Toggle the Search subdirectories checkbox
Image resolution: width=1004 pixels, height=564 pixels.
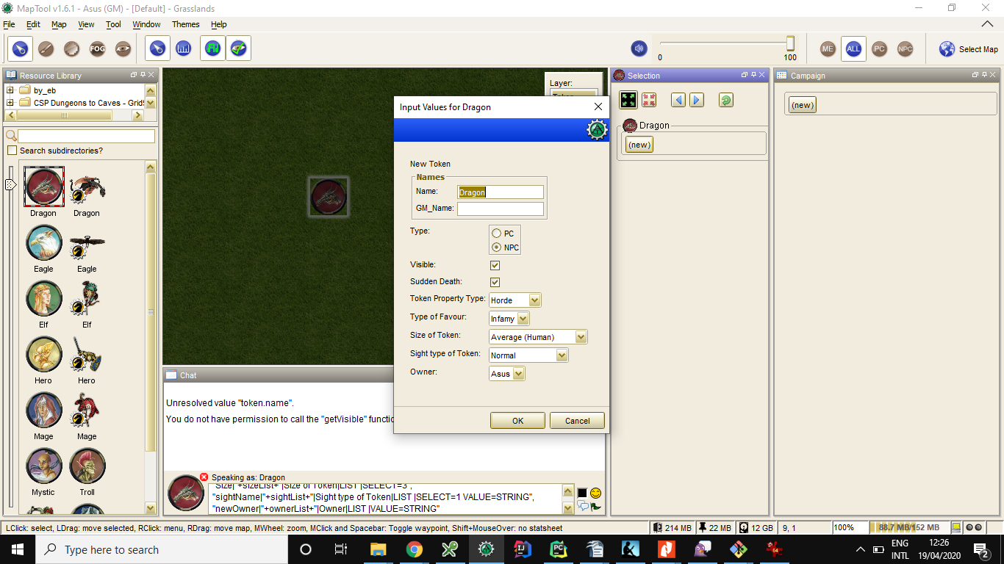12,150
